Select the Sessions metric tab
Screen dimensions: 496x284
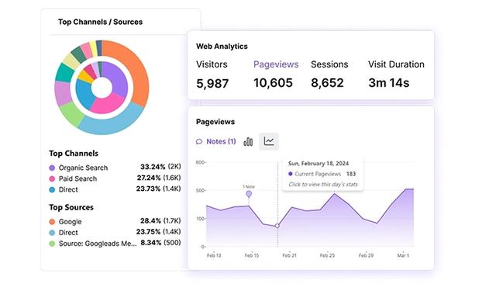329,64
